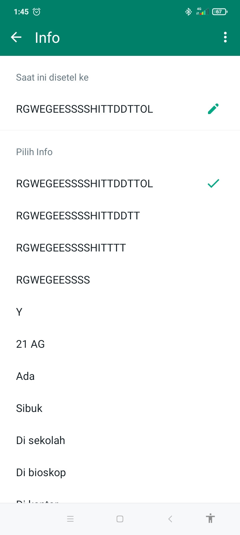Image resolution: width=240 pixels, height=535 pixels.
Task: Set info to "21 AG"
Action: [x=30, y=344]
